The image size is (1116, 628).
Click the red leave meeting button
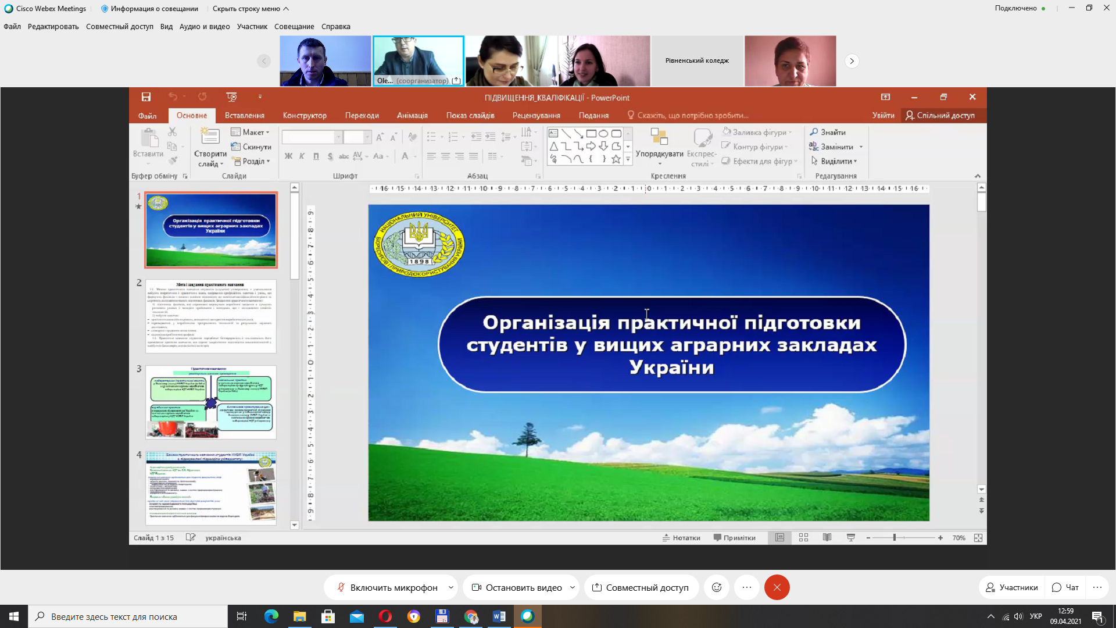777,587
